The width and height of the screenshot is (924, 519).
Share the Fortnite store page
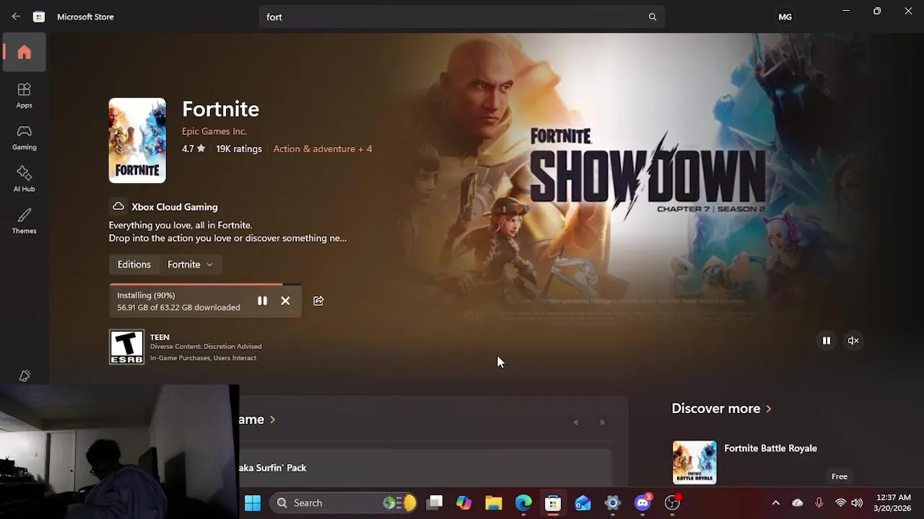click(318, 301)
